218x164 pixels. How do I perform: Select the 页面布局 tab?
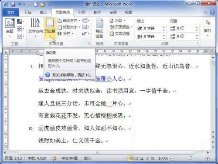click(63, 12)
